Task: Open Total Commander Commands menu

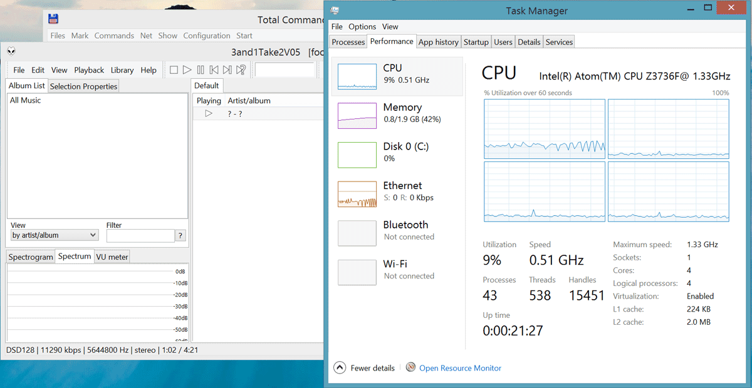Action: [114, 36]
